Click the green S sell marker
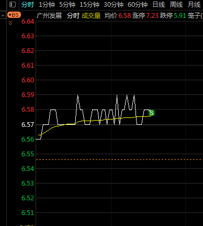 (x=152, y=113)
